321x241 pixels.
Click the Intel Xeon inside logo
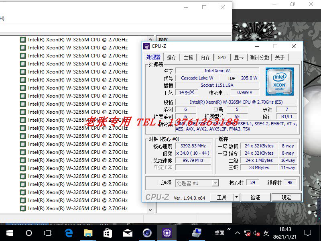pyautogui.click(x=279, y=82)
